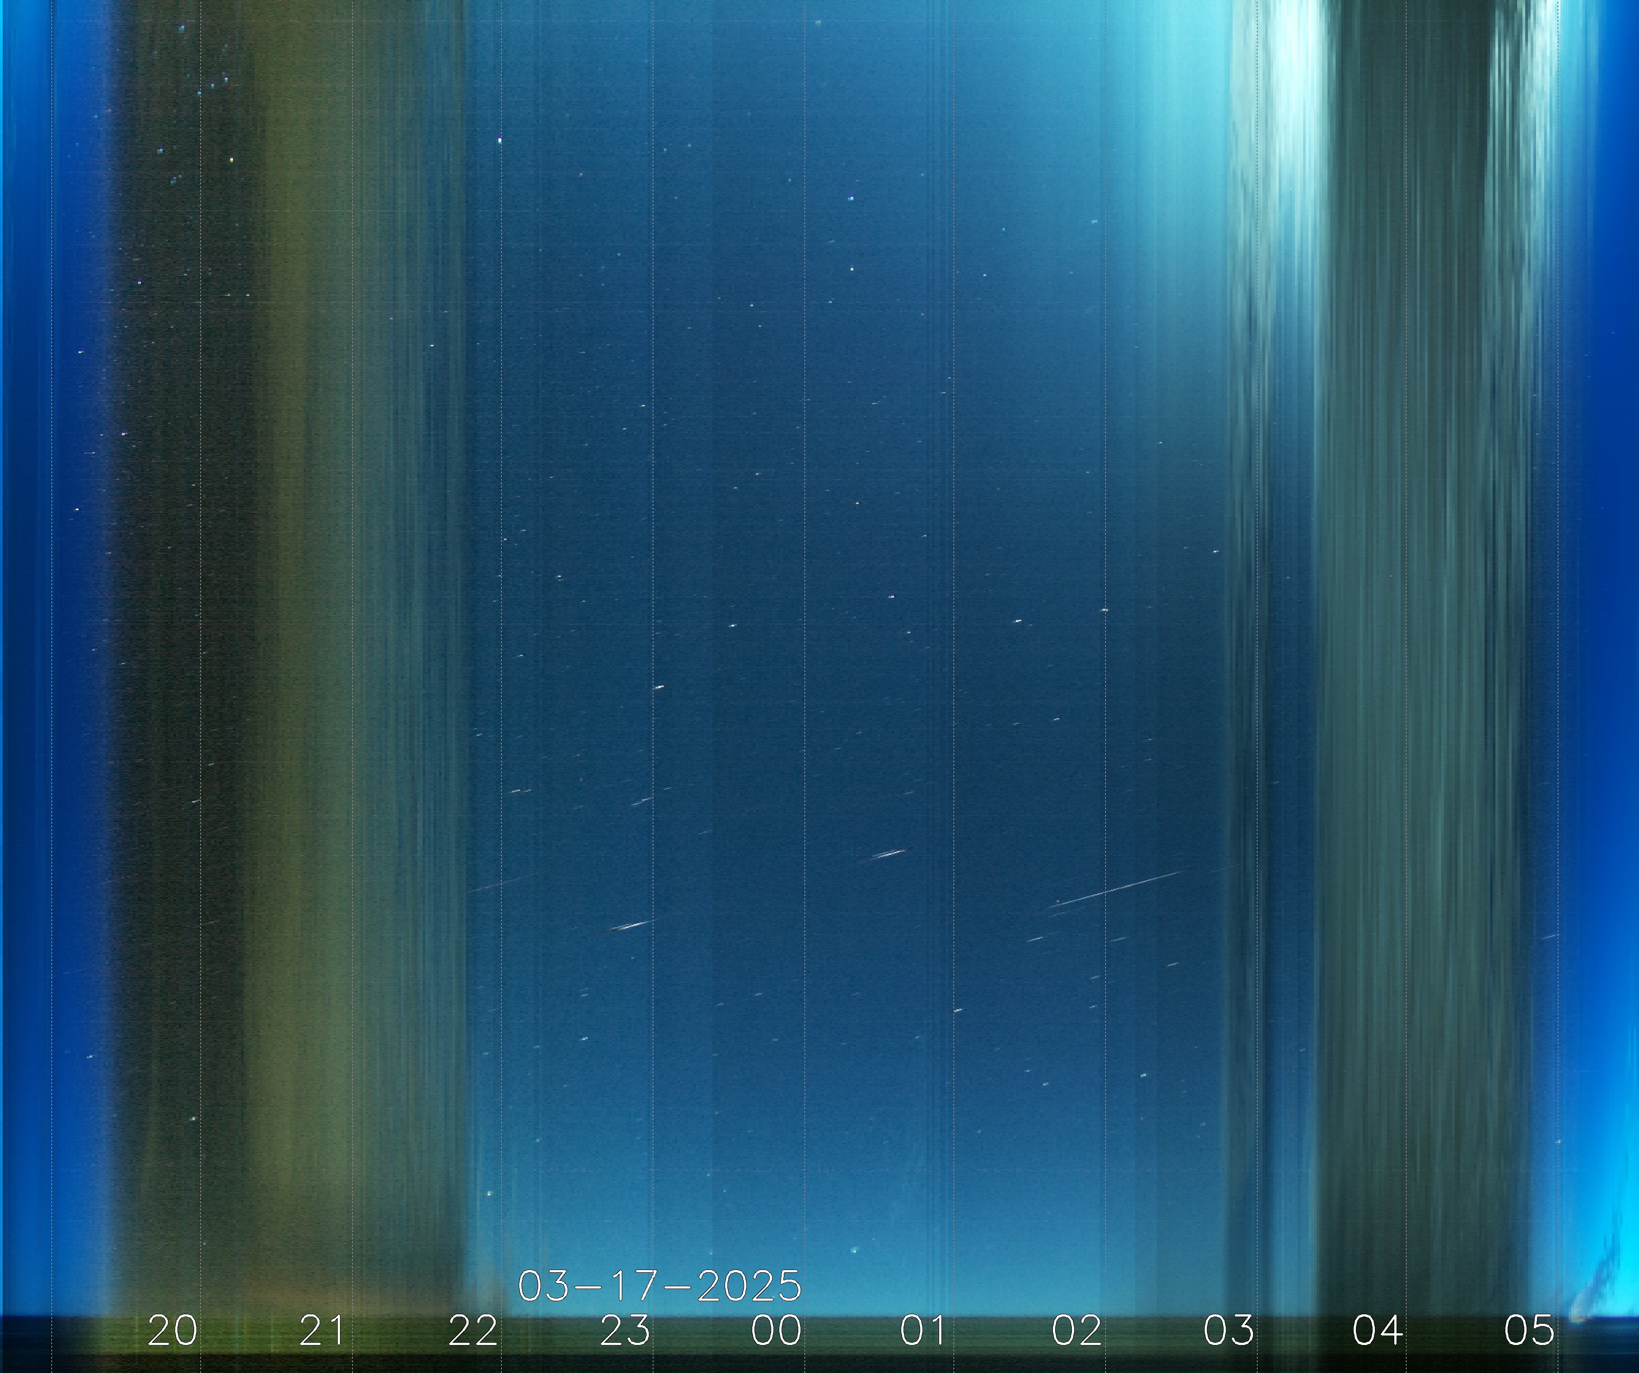Click the 20 hour label
The height and width of the screenshot is (1373, 1639).
172,1331
